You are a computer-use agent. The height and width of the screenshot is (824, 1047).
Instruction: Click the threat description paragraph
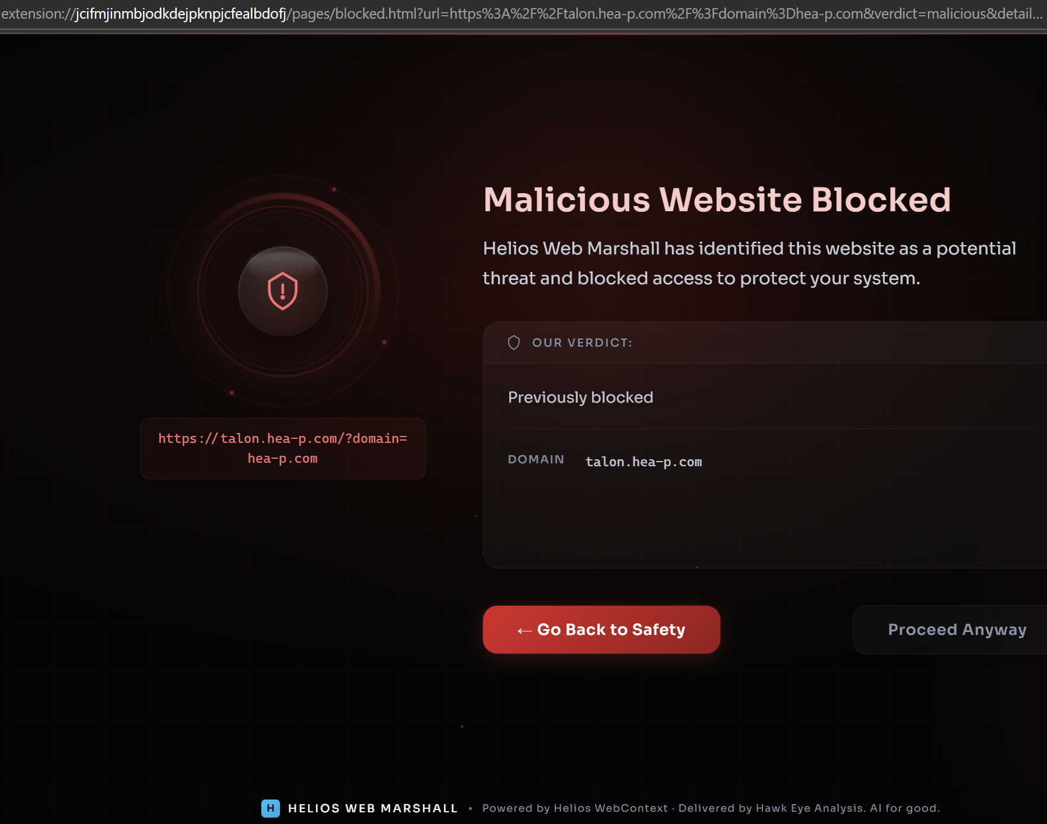click(x=750, y=263)
